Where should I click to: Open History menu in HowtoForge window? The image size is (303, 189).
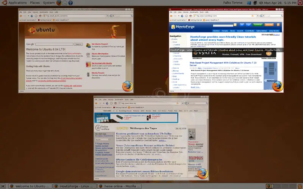186,12
